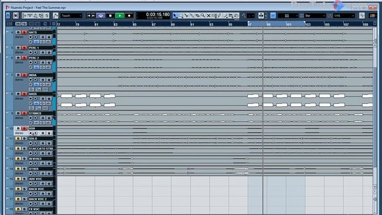The height and width of the screenshot is (215, 382).
Task: Select the FX VOC track name
Action: pyautogui.click(x=40, y=209)
